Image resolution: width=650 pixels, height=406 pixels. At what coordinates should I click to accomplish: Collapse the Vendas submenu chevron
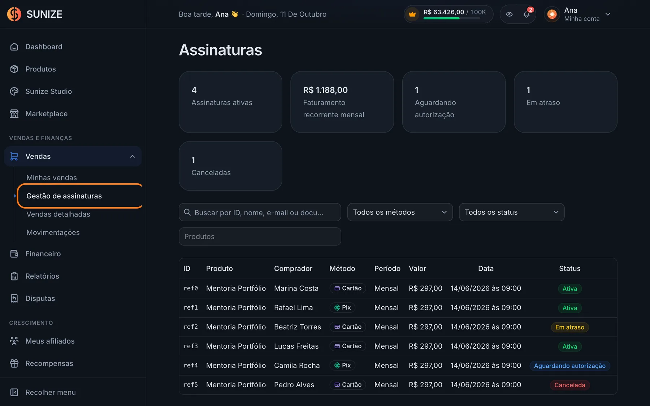point(133,156)
